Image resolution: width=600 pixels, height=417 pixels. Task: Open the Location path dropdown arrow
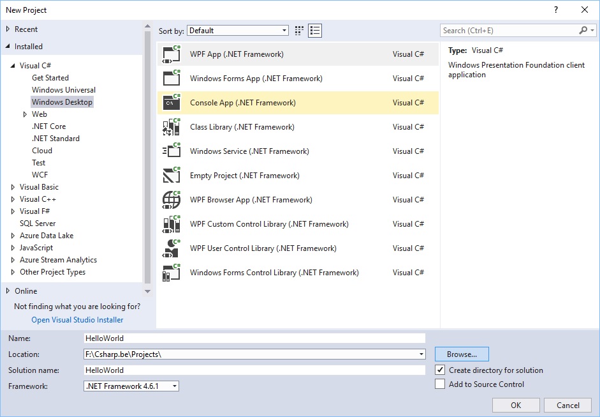tap(421, 354)
